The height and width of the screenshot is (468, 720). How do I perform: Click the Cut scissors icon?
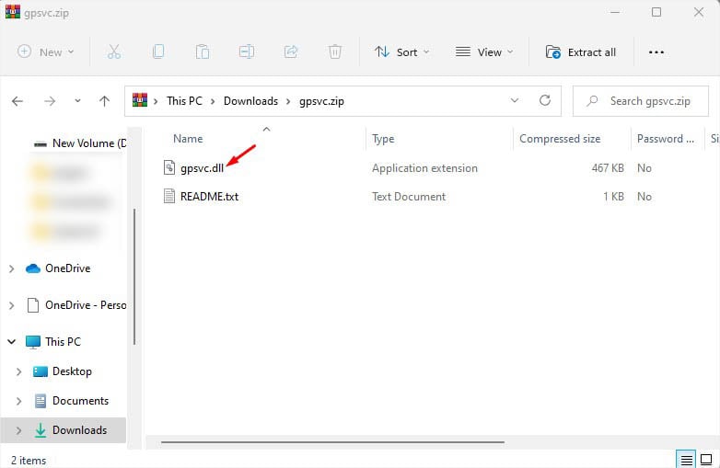coord(114,51)
